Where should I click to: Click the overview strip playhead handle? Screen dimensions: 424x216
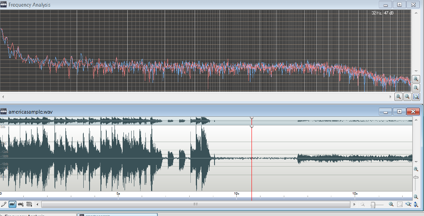pyautogui.click(x=252, y=118)
